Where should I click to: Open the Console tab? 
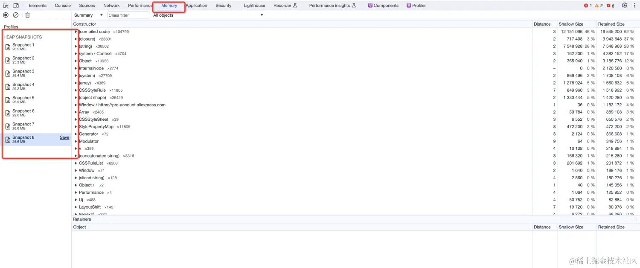click(x=63, y=6)
